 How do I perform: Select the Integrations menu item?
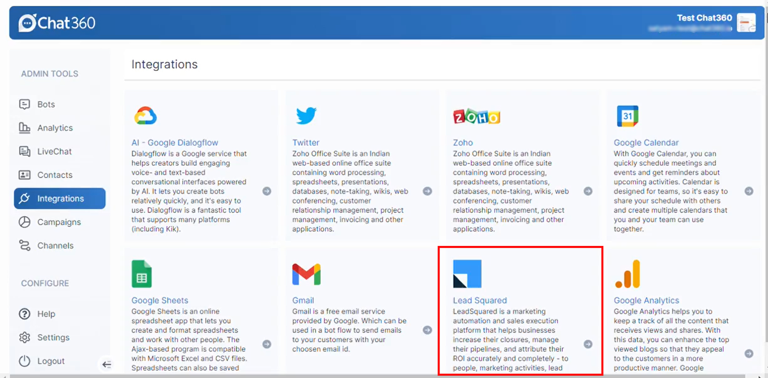[x=60, y=198]
